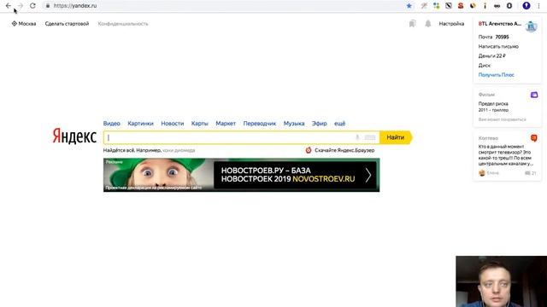Click the webcam video overlay
Image resolution: width=547 pixels, height=307 pixels.
[x=502, y=281]
